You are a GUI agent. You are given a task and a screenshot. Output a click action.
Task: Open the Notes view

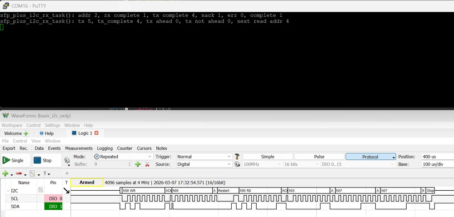[162, 148]
